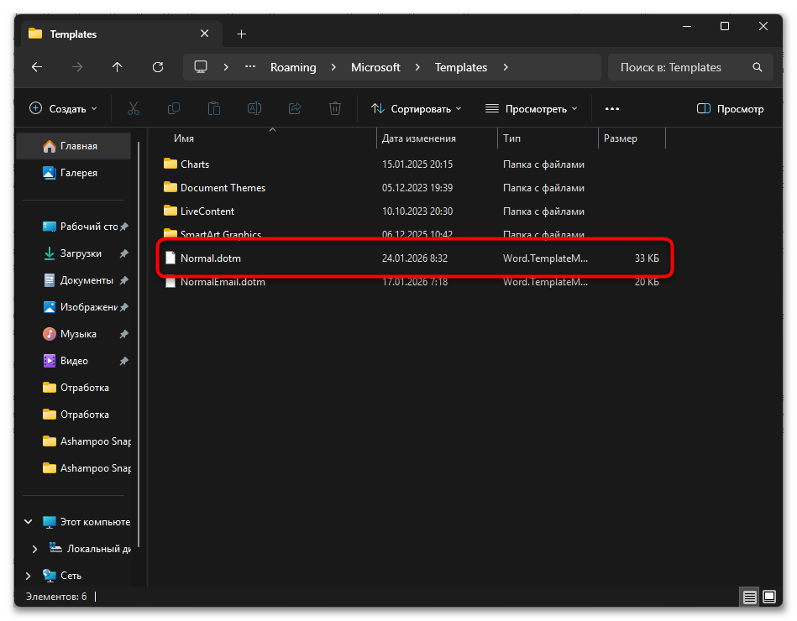797x621 pixels.
Task: Click the Microsoft breadcrumb in address bar
Action: point(375,67)
